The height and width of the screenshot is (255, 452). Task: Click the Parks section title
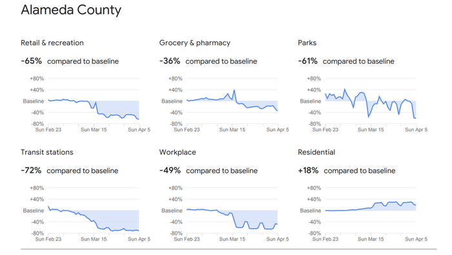pyautogui.click(x=307, y=43)
